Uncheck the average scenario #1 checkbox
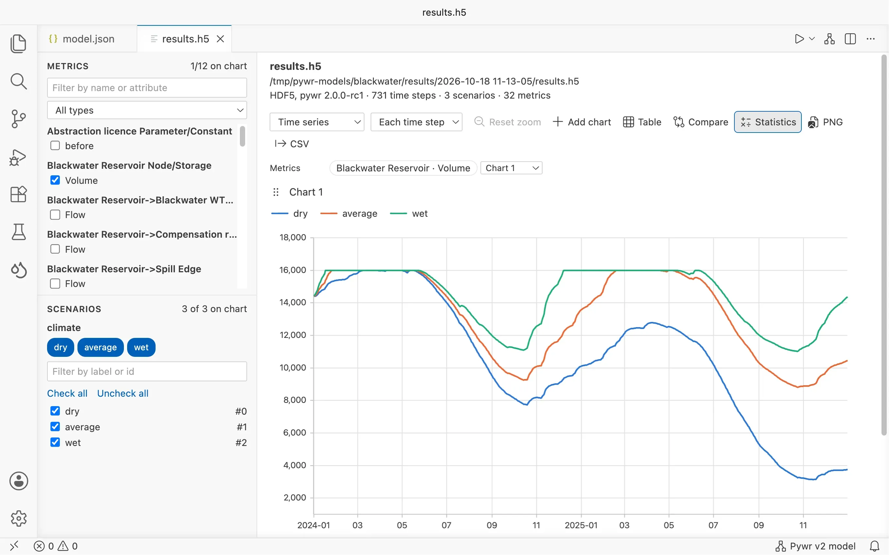889x555 pixels. click(x=55, y=427)
